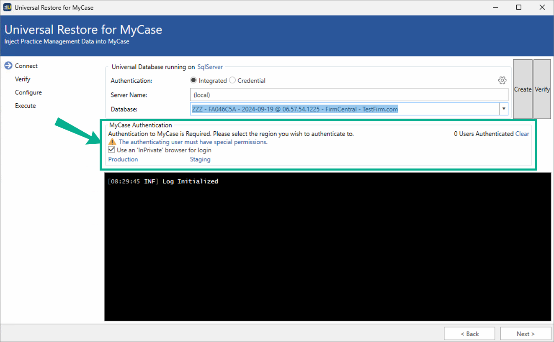Select the Credential authentication radio
The width and height of the screenshot is (554, 342).
click(232, 80)
